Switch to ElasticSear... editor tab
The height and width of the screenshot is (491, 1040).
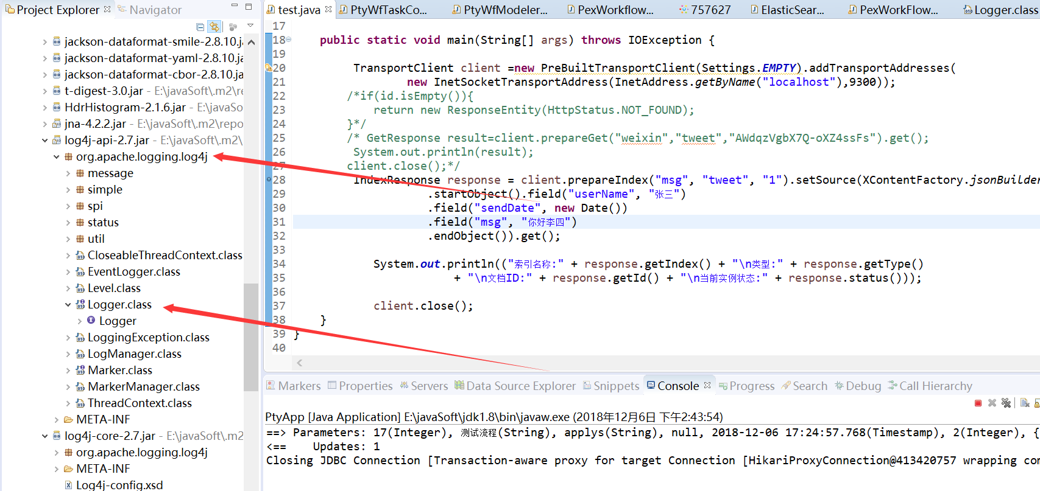tap(787, 10)
